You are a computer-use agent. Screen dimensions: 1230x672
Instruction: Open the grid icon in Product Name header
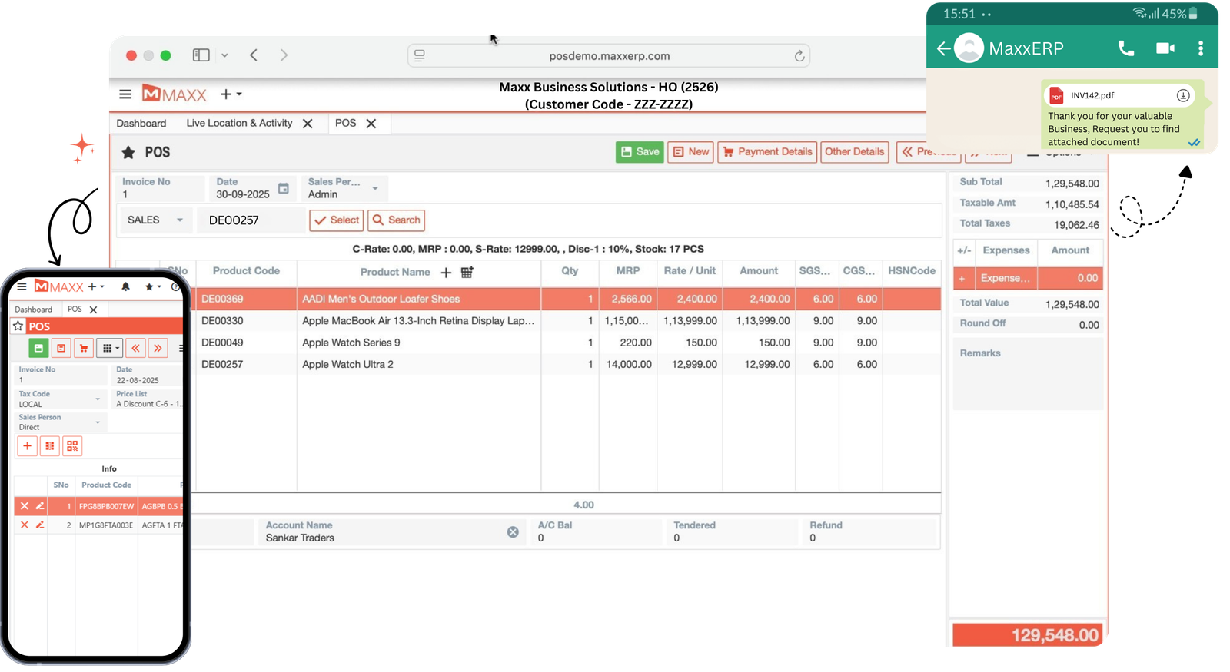tap(467, 273)
